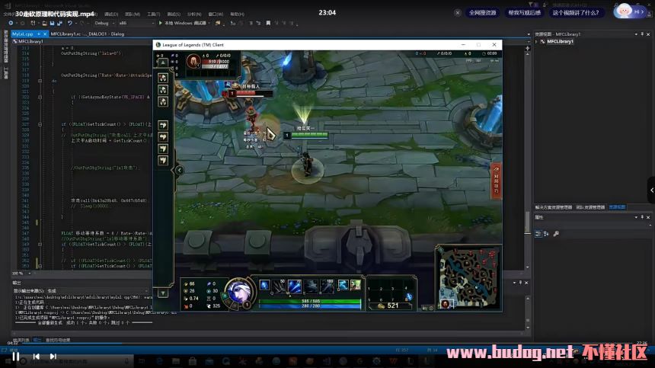Image resolution: width=655 pixels, height=368 pixels.
Task: Switch to the Resource View tab
Action: pyautogui.click(x=617, y=207)
